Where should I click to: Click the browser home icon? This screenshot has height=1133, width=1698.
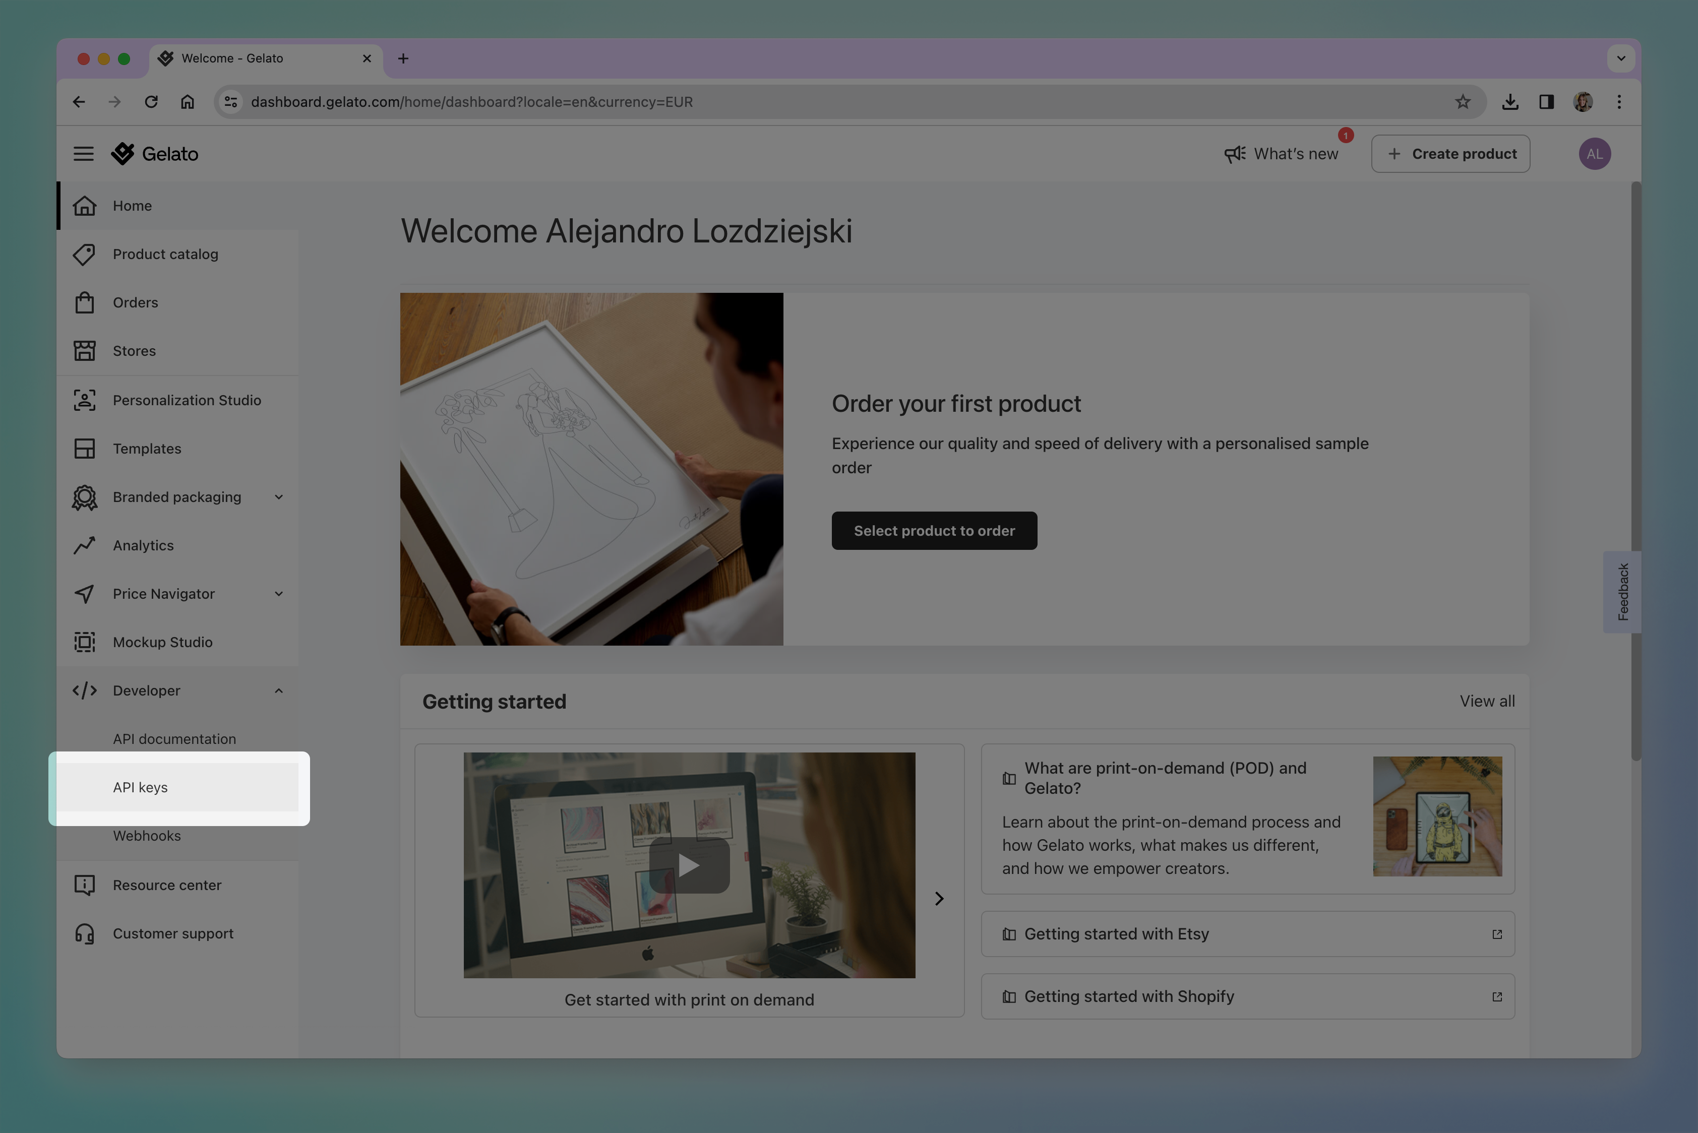pos(187,102)
